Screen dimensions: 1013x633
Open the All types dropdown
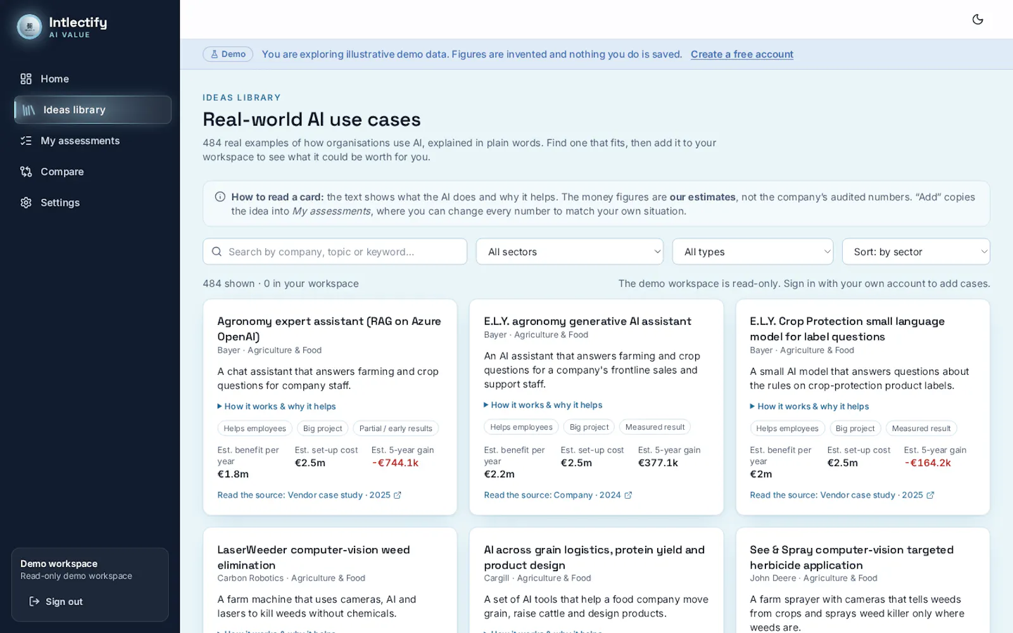pyautogui.click(x=753, y=252)
